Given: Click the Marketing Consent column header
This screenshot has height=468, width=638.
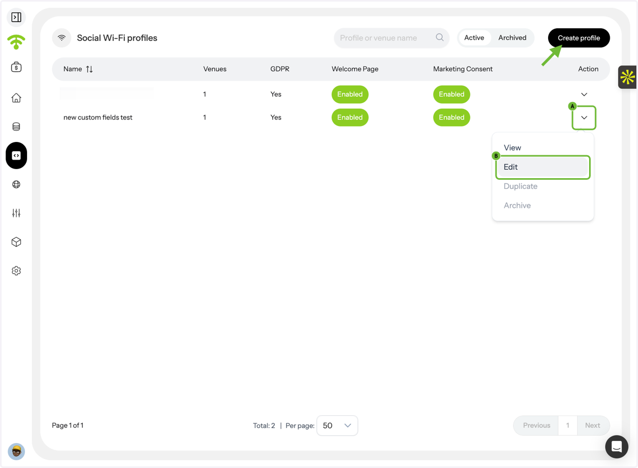Looking at the screenshot, I should (463, 69).
